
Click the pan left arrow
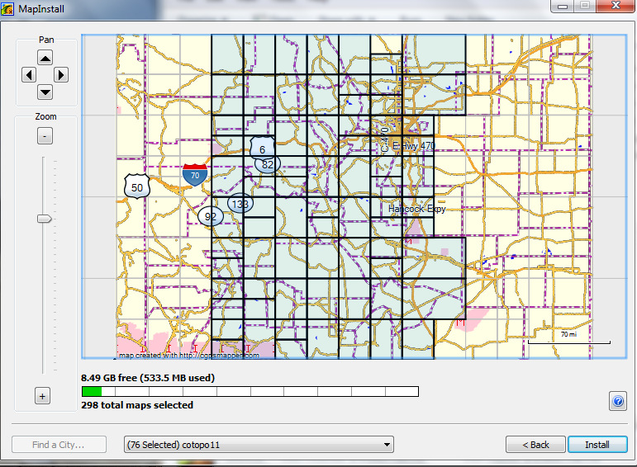[x=28, y=75]
